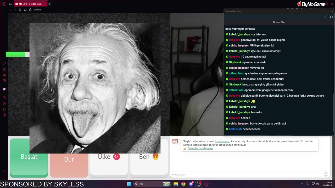Click the red Dur button
The height and width of the screenshot is (188, 335).
(69, 159)
